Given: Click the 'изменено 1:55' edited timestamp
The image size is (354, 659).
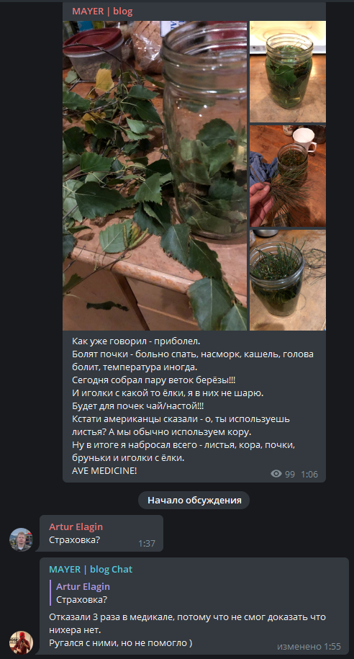Looking at the screenshot, I should click(309, 646).
